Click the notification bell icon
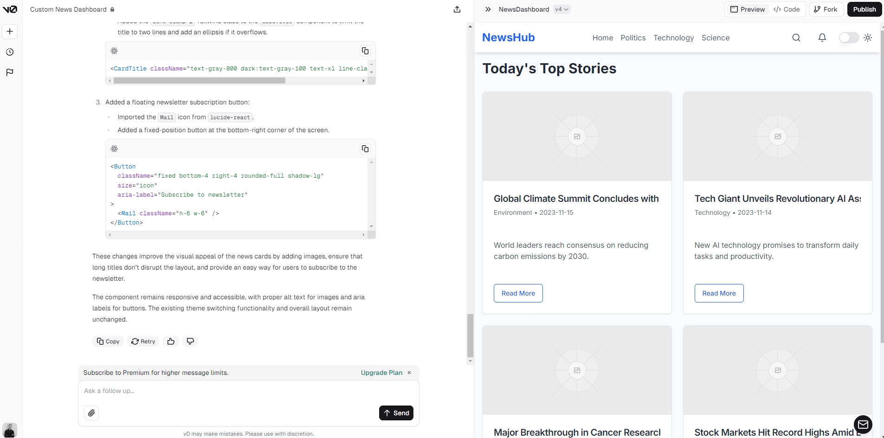Viewport: 884px width, 438px height. click(x=822, y=38)
